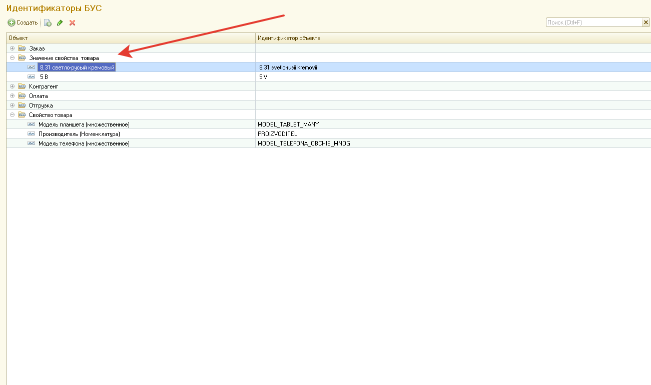The image size is (651, 385).
Task: Click the icon beside Производитель (Номенклатура)
Action: click(32, 134)
